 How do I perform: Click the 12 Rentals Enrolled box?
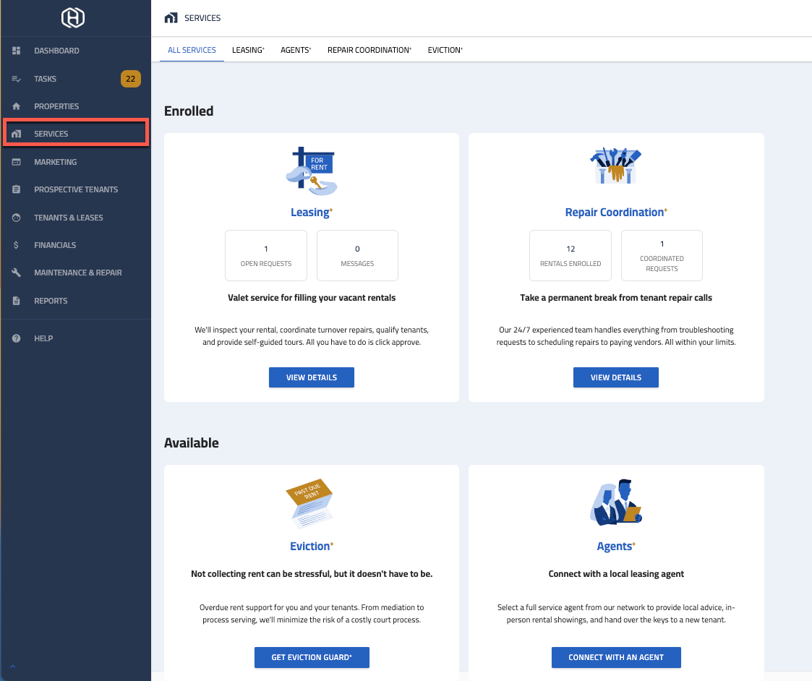tap(570, 255)
